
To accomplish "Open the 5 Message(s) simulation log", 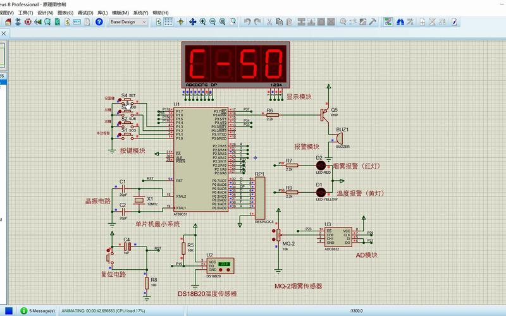I will pyautogui.click(x=38, y=311).
